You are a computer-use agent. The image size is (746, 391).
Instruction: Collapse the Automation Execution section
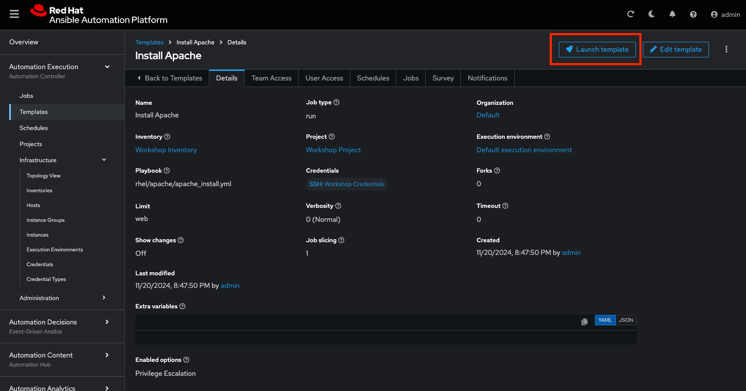point(107,67)
